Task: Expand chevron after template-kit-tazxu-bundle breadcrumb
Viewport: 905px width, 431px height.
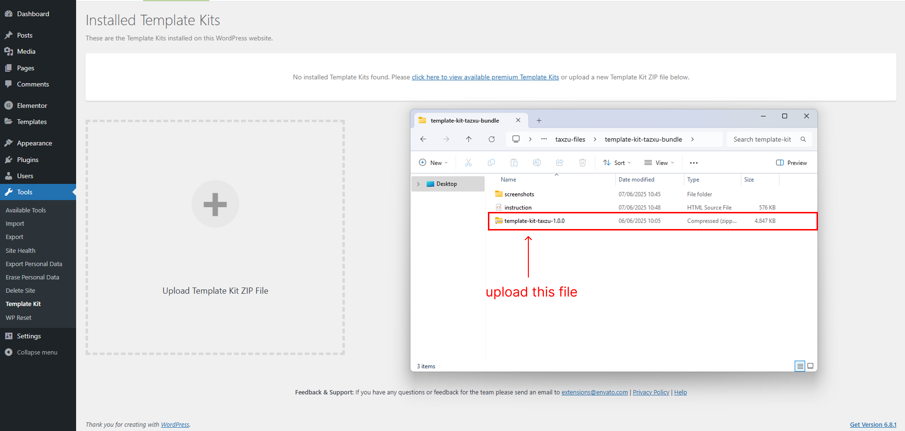Action: [x=692, y=139]
